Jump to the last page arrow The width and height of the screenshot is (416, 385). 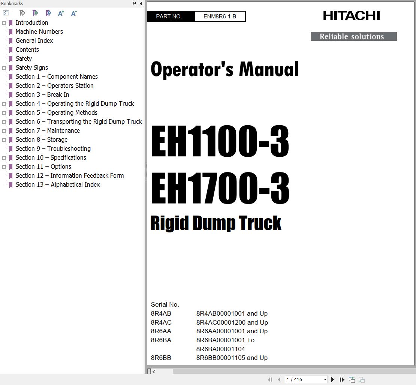[342, 379]
